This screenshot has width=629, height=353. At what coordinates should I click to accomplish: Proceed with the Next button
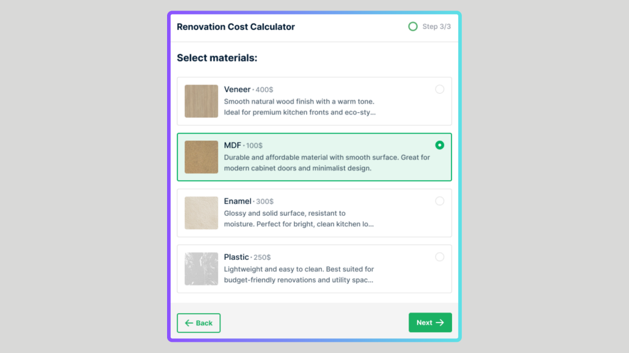430,322
